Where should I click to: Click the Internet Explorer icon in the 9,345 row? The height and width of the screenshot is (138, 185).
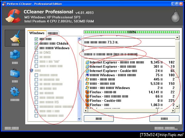coord(87,62)
